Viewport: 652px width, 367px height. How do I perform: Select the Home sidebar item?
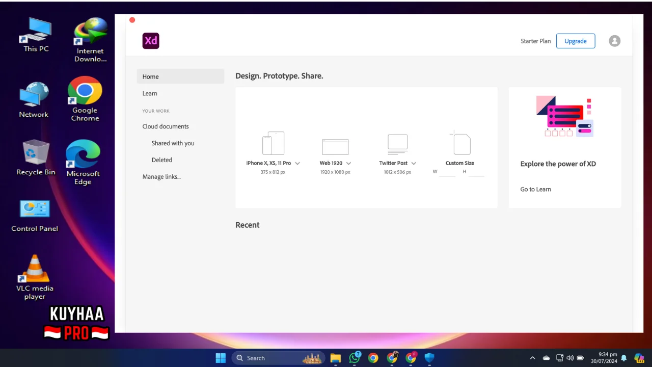(x=180, y=76)
